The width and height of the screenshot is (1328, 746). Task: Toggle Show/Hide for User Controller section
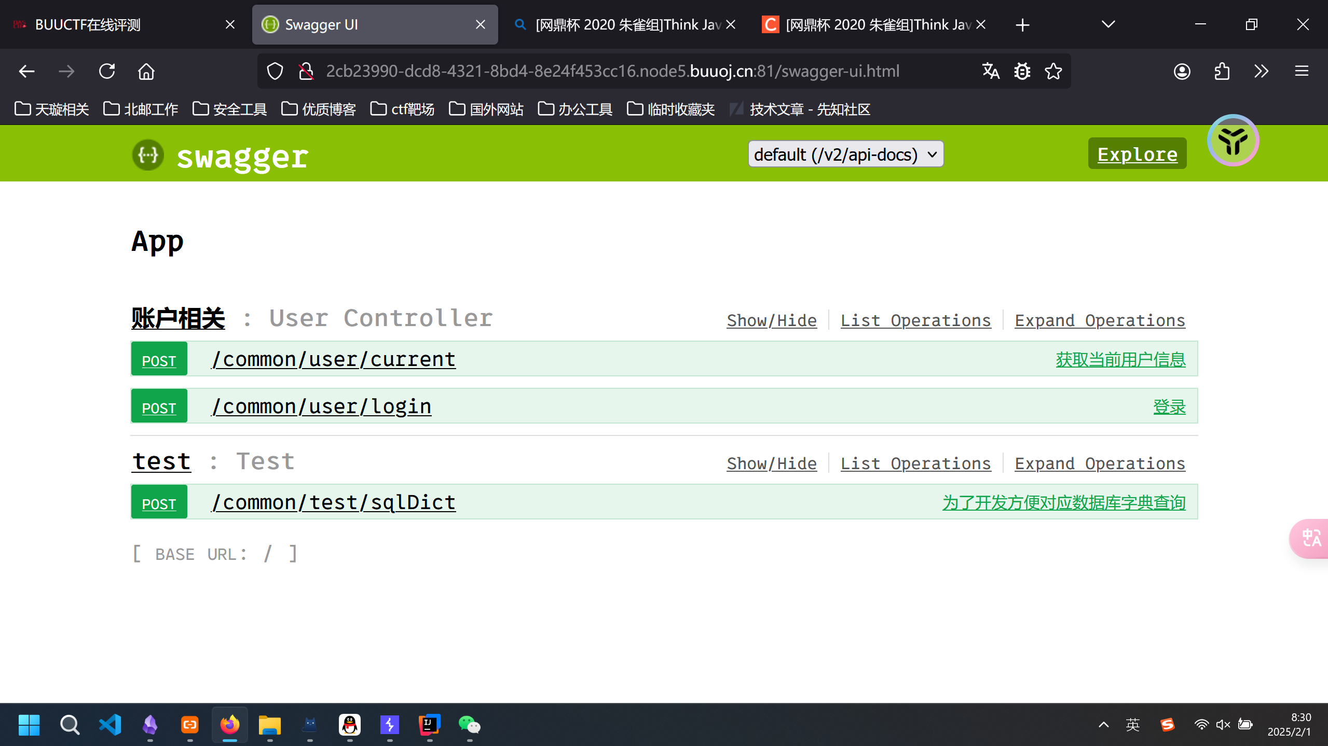pos(771,320)
